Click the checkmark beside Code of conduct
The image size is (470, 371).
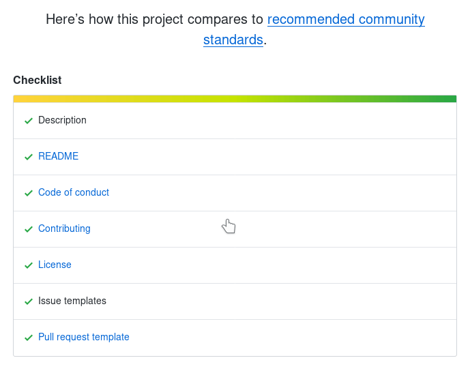click(x=29, y=193)
